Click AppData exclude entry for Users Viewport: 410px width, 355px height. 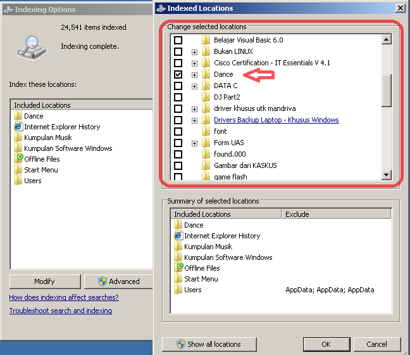tap(330, 290)
